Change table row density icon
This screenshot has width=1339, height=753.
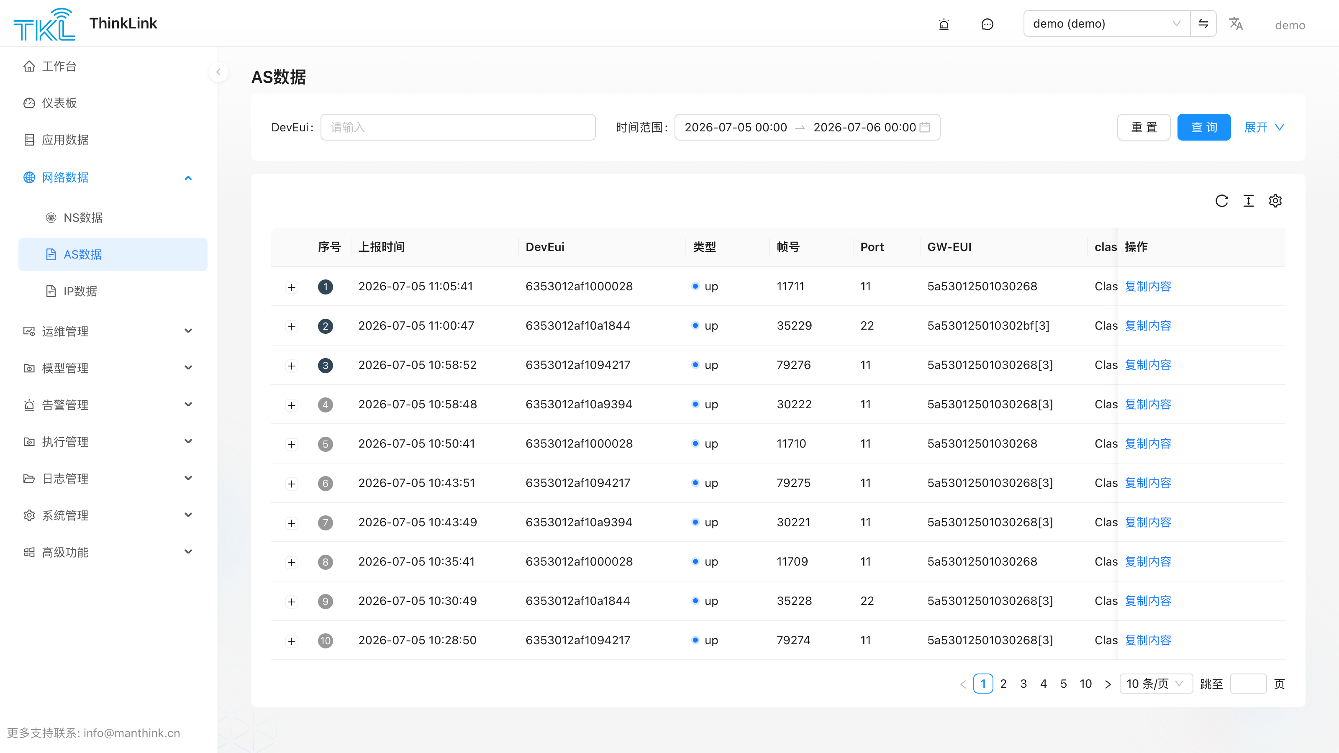pyautogui.click(x=1248, y=201)
